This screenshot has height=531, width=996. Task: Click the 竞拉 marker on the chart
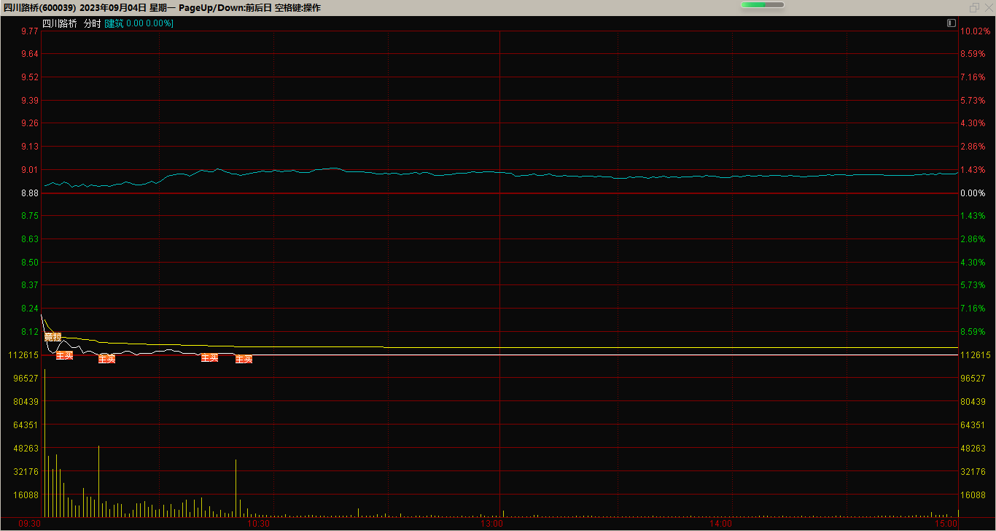(x=52, y=337)
